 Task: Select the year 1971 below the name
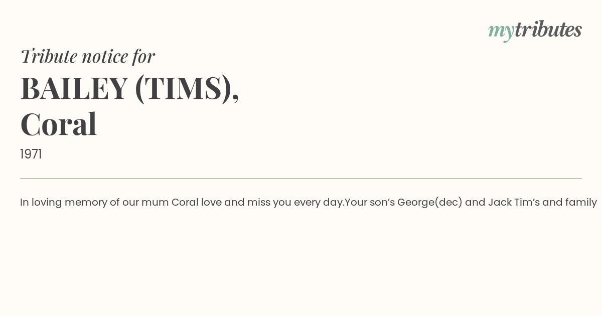[x=31, y=154]
